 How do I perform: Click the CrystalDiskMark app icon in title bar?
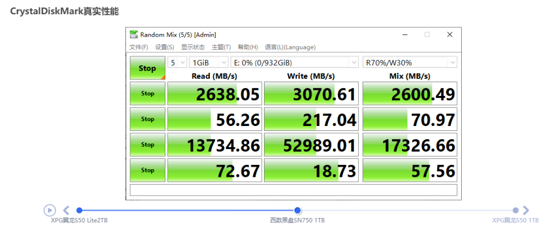(134, 35)
